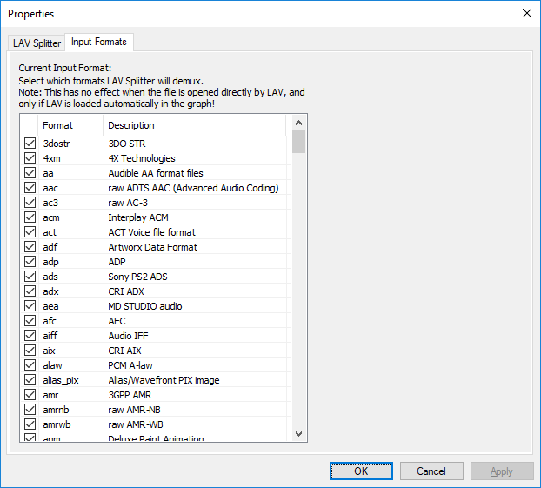Select the 'aiff' format name
The height and width of the screenshot is (488, 541).
click(x=50, y=336)
